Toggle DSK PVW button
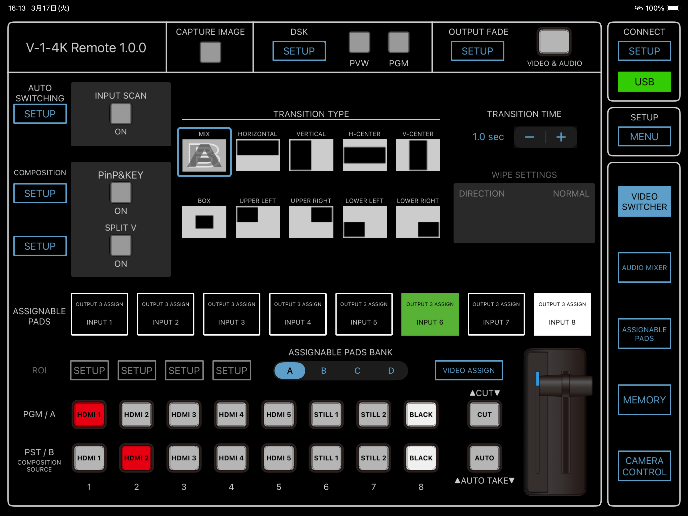Viewport: 688px width, 516px height. [x=359, y=42]
